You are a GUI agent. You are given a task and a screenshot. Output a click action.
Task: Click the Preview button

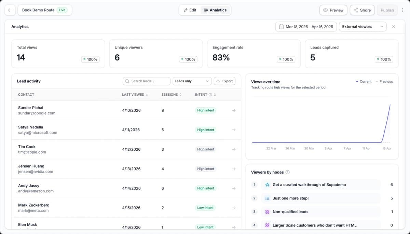(x=333, y=10)
